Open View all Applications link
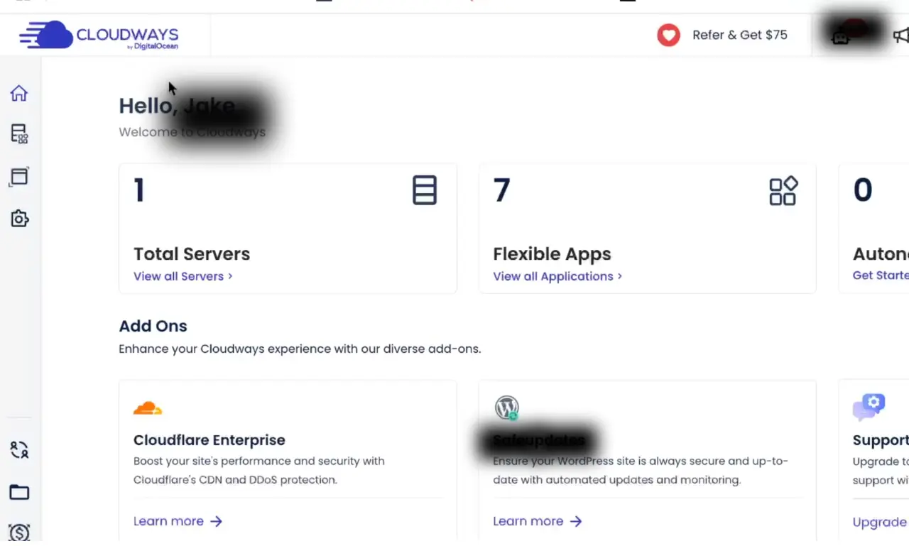The height and width of the screenshot is (546, 909). pos(557,276)
